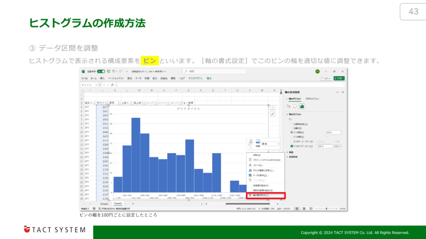Click the Undo arrow icon
Viewport: 426px width, 239px height.
pos(114,71)
